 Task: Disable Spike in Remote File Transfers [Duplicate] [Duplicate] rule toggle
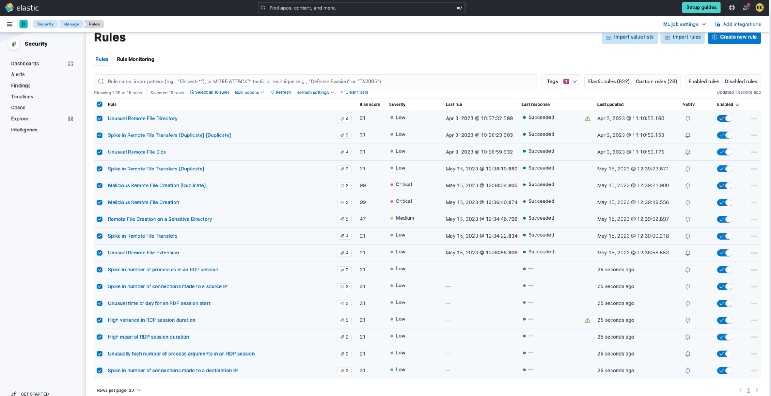pyautogui.click(x=724, y=135)
